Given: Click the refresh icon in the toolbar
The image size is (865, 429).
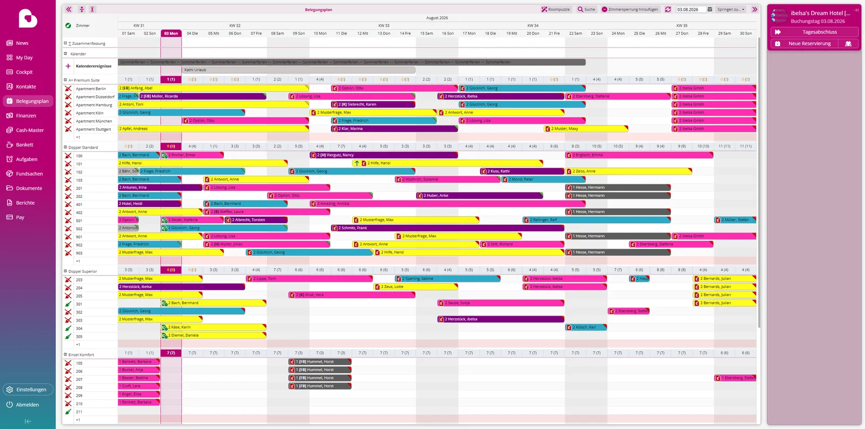Looking at the screenshot, I should 668,9.
